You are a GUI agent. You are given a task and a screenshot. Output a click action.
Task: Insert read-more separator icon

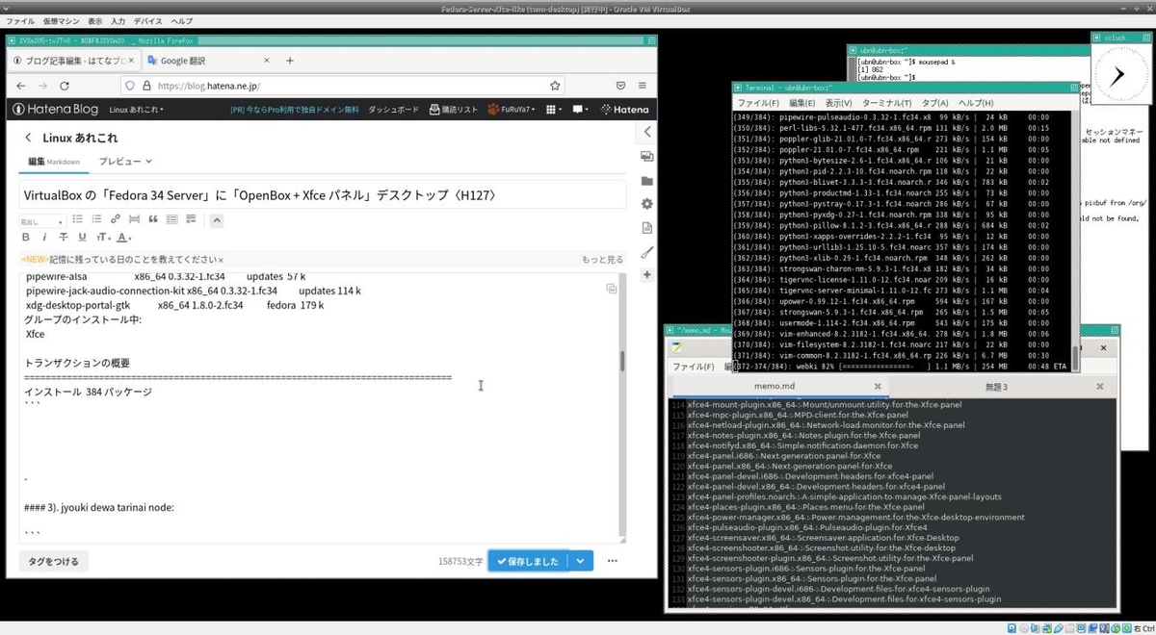coord(134,220)
